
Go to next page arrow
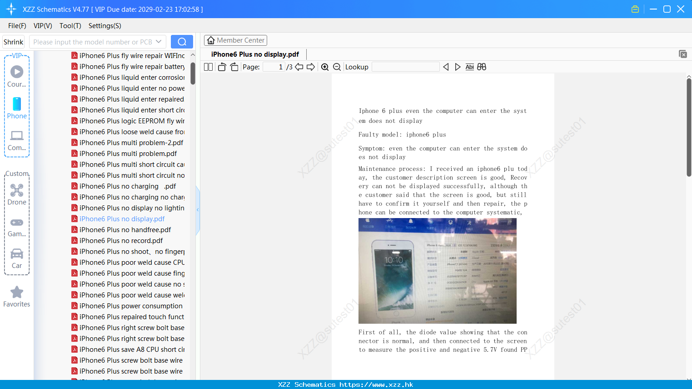point(311,67)
